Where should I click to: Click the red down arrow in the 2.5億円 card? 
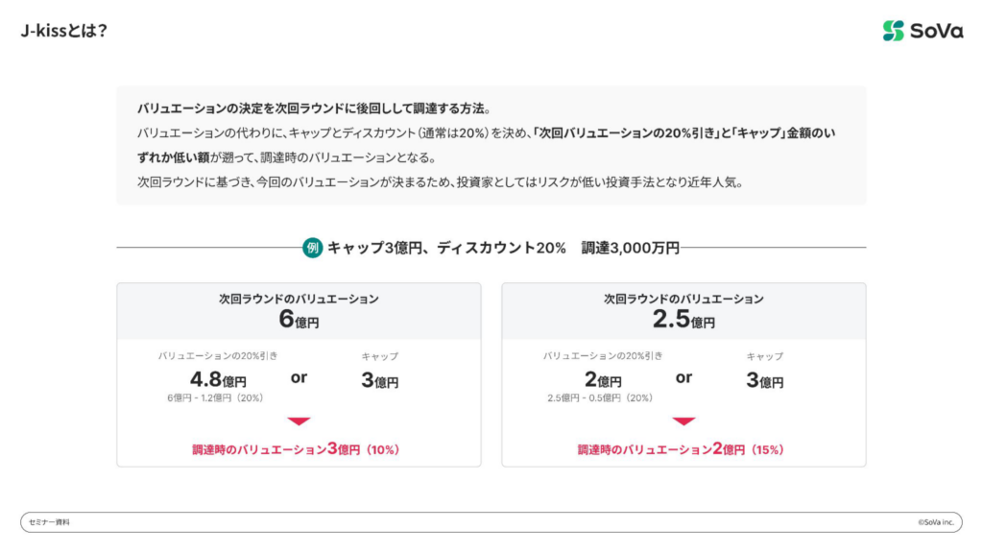click(x=683, y=421)
